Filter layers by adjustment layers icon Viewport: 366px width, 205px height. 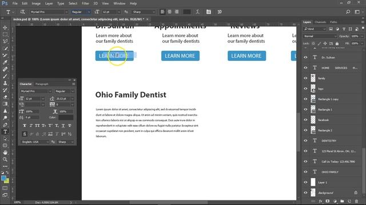[x=337, y=29]
